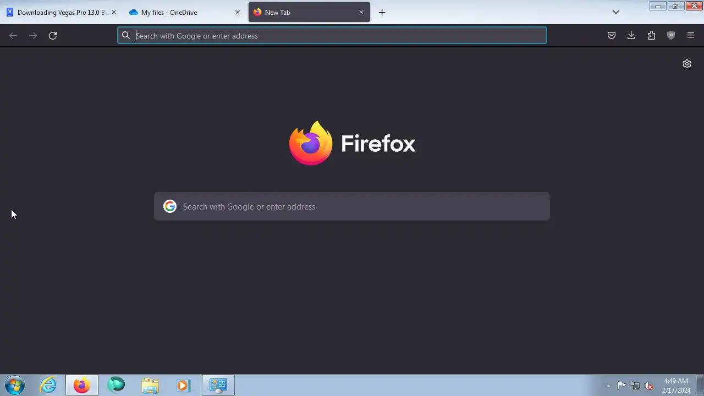The image size is (704, 396).
Task: Open the Windows Start menu
Action: tap(15, 385)
